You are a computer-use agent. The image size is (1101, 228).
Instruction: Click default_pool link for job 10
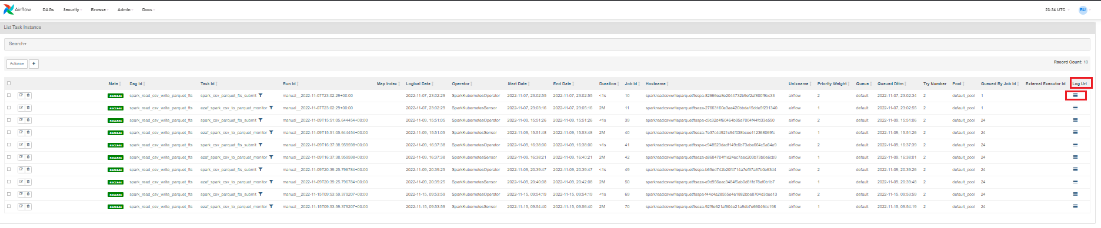(963, 95)
